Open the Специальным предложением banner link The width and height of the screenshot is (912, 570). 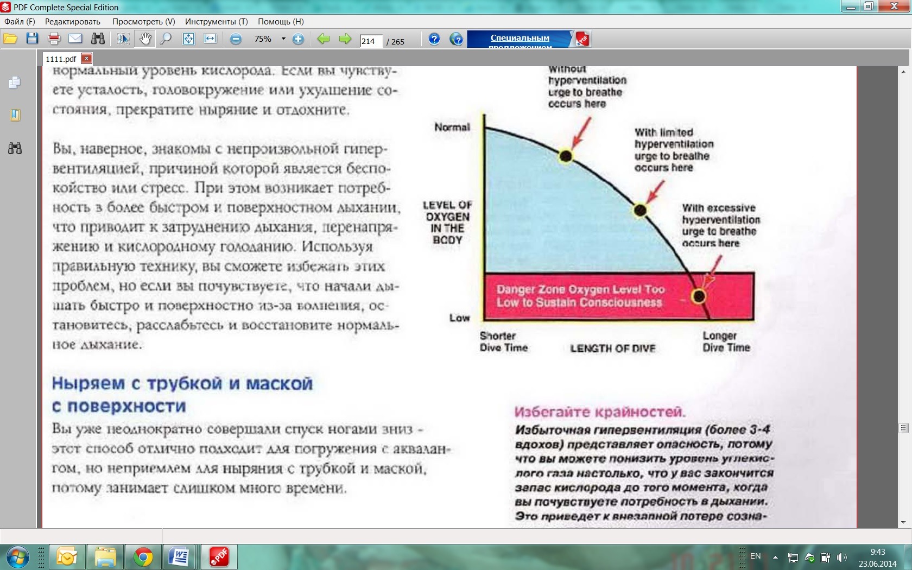(520, 39)
